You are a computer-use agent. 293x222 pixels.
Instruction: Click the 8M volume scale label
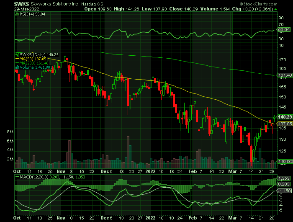point(10,132)
